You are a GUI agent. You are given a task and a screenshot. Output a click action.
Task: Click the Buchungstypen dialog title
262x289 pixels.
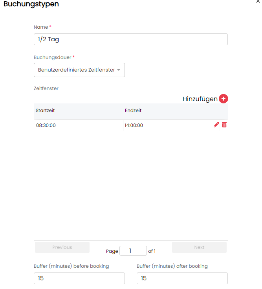coord(31,4)
